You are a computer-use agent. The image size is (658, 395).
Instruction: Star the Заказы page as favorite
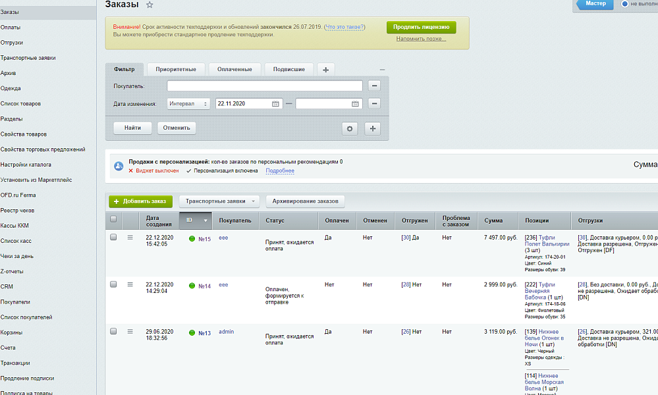(x=150, y=5)
